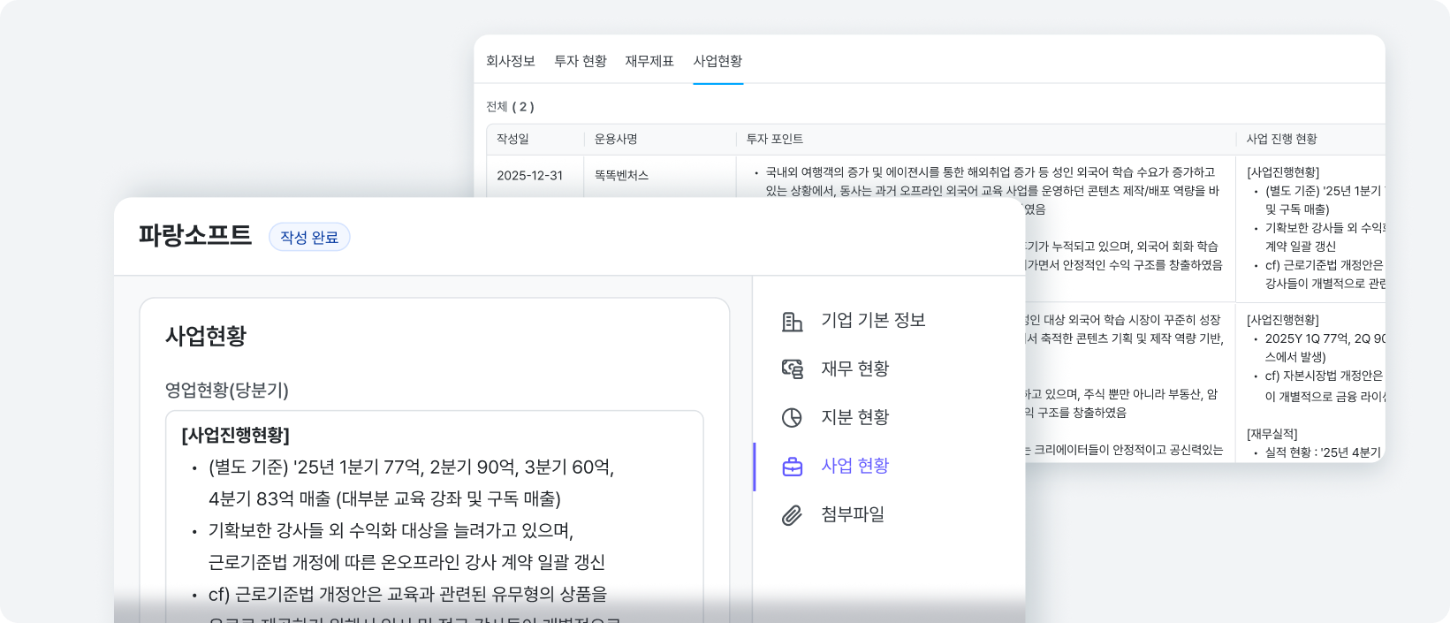The width and height of the screenshot is (1450, 623).
Task: Click the 전체 ( 2 ) count label
Action: [x=510, y=107]
